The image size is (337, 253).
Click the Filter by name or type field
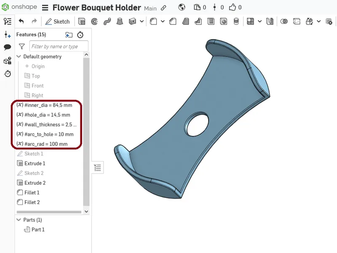coord(59,46)
